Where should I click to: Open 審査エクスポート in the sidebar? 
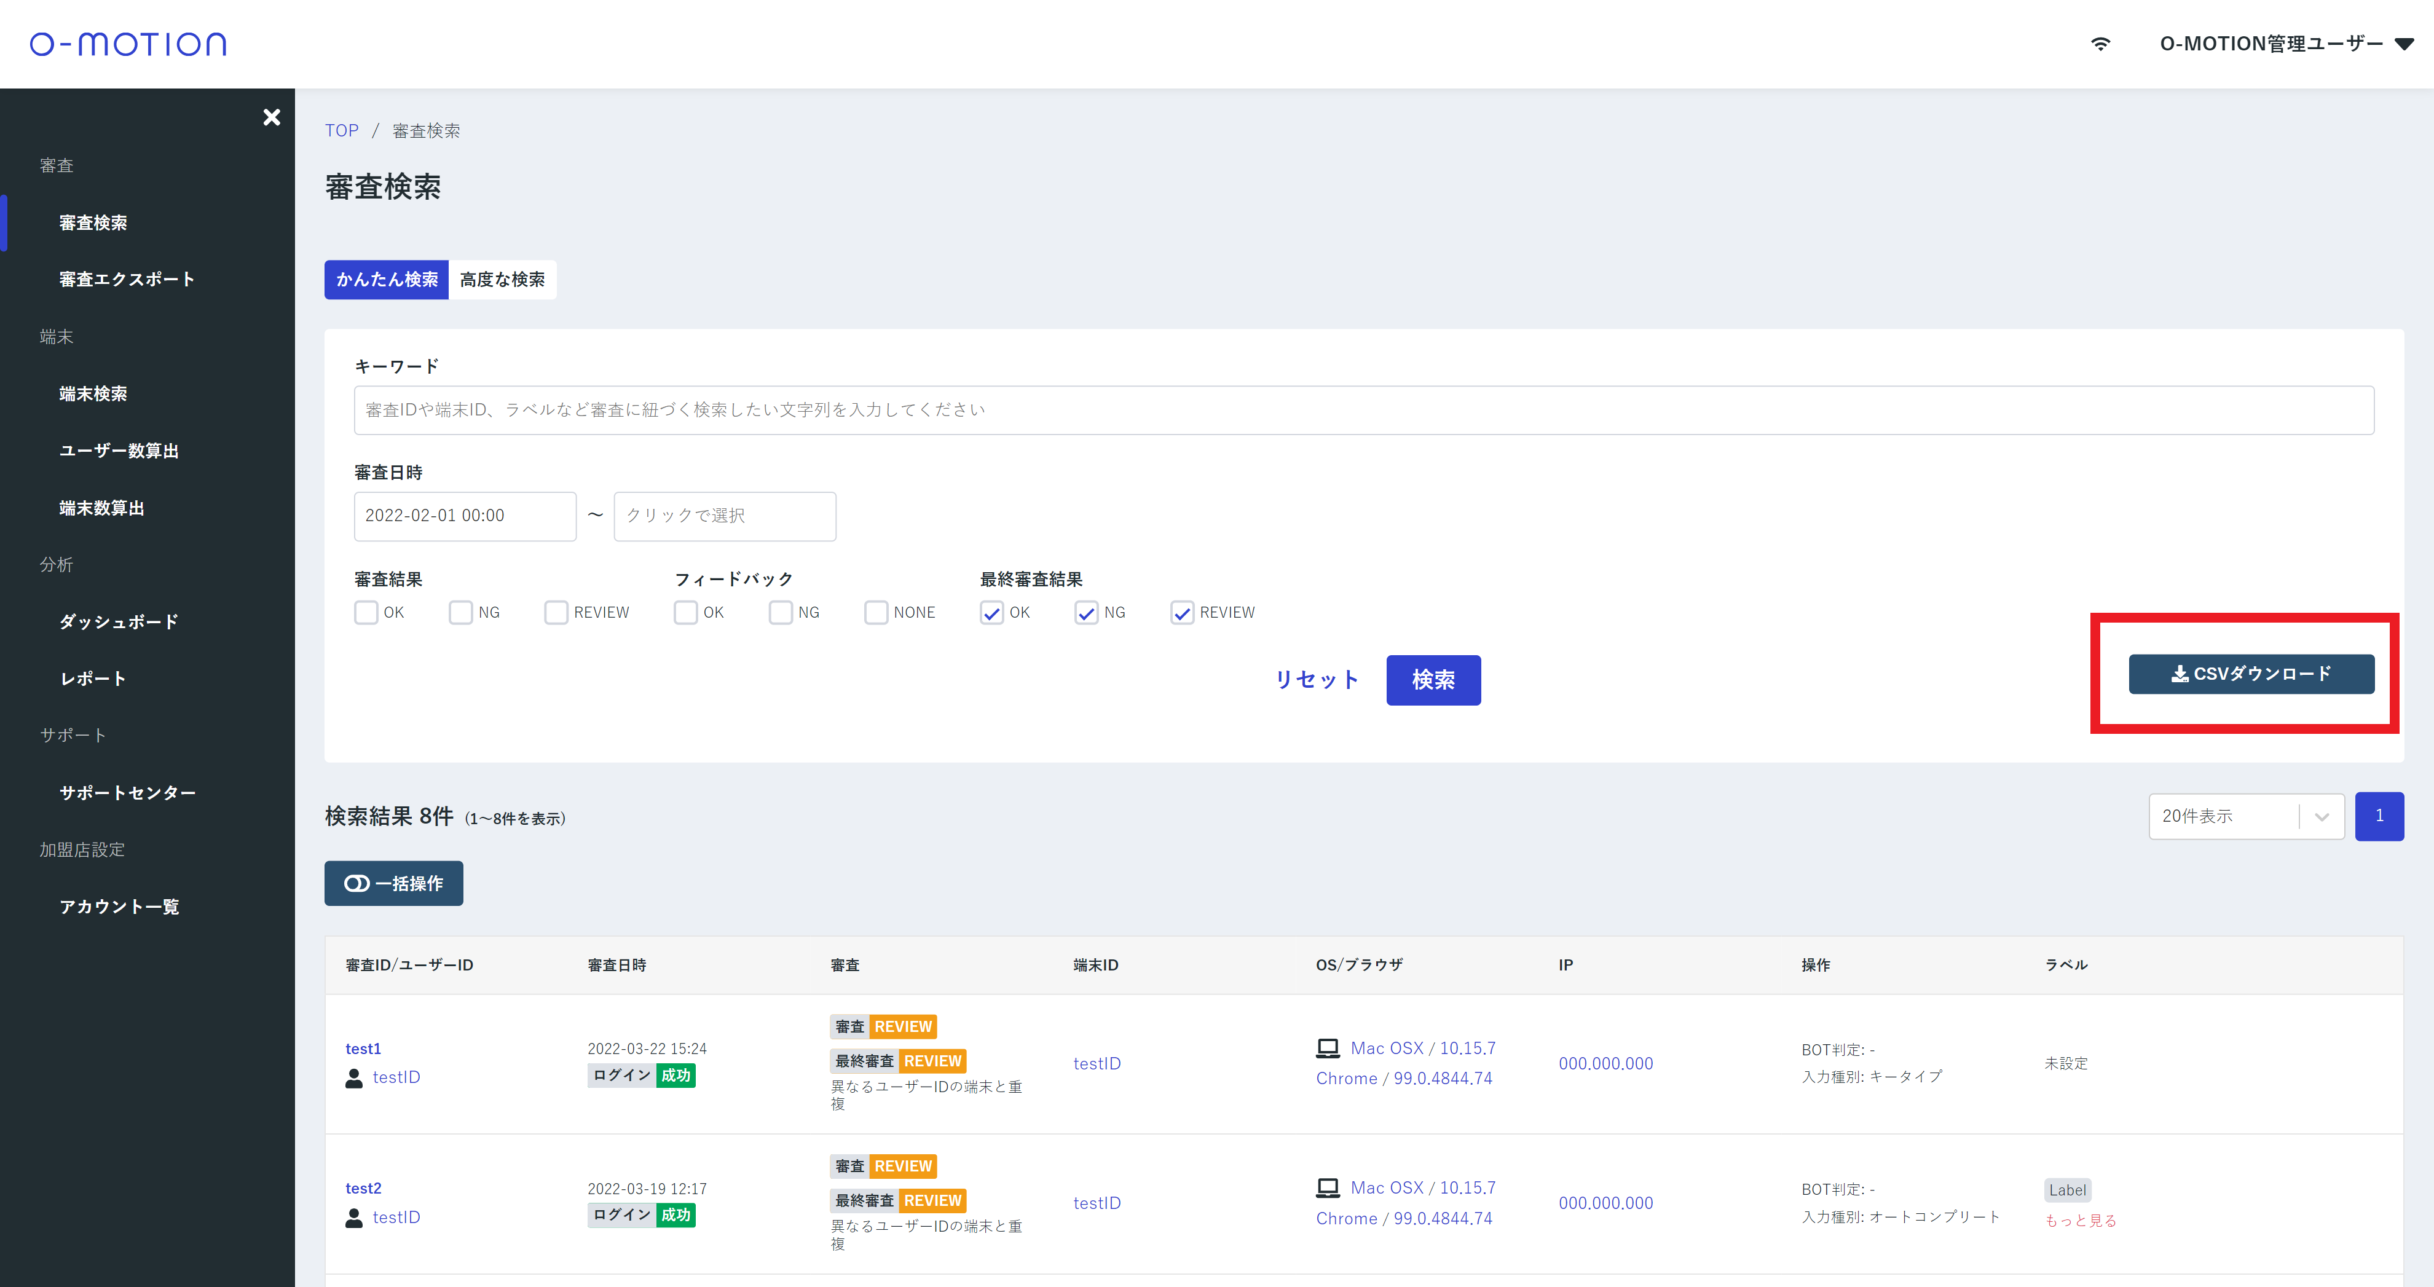pos(127,280)
